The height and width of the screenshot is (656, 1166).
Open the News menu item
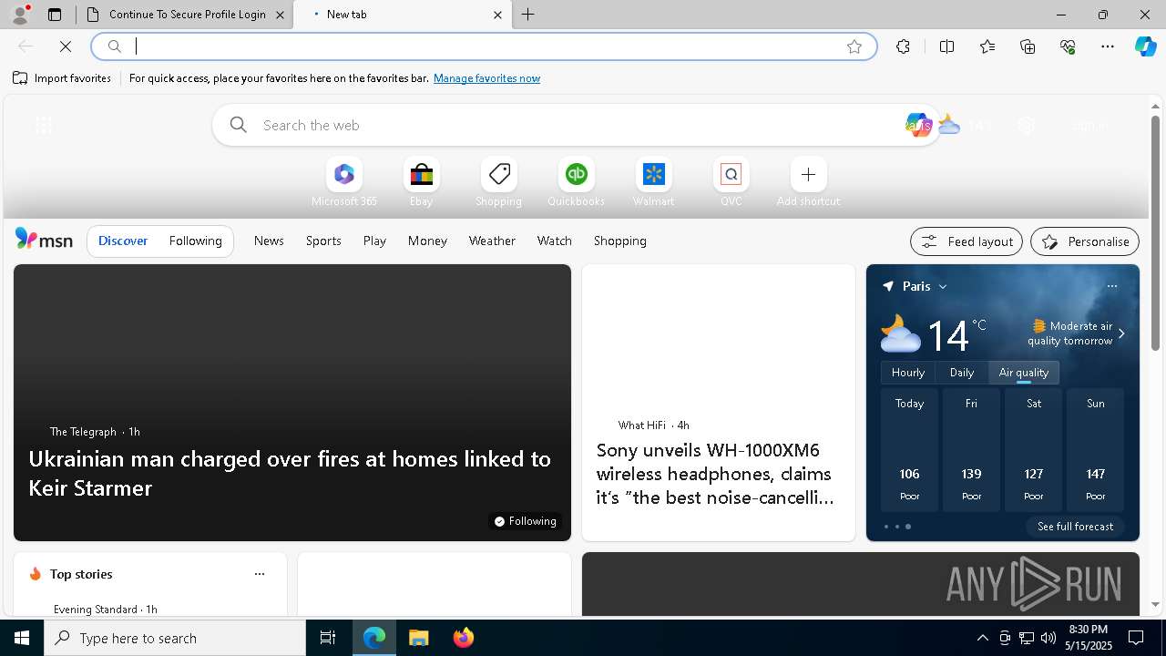[269, 241]
